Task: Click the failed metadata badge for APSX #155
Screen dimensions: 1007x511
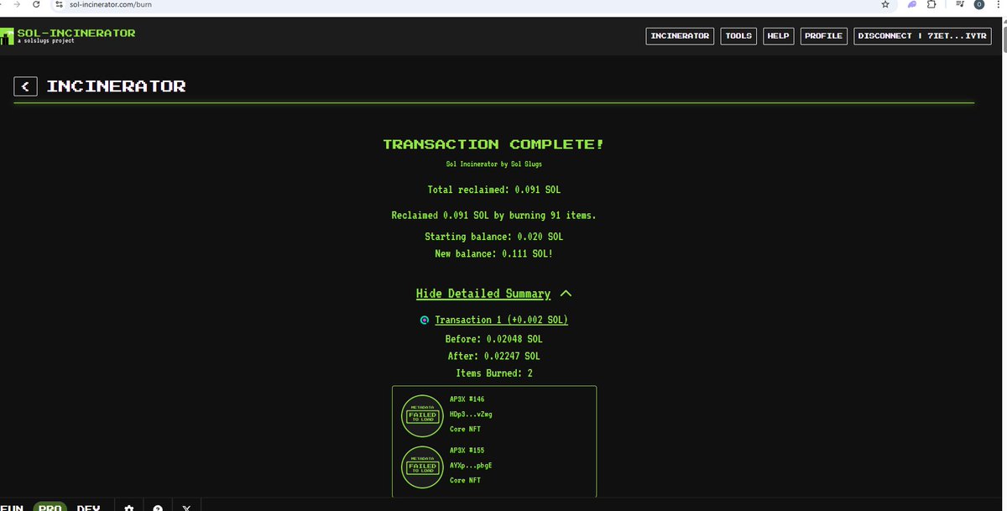Action: (x=422, y=466)
